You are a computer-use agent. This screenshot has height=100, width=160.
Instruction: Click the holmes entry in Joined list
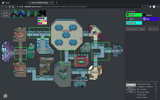coord(133,15)
